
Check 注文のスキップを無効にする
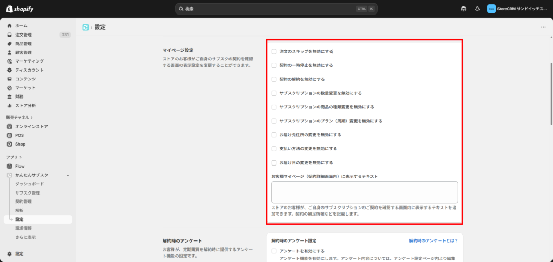274,51
